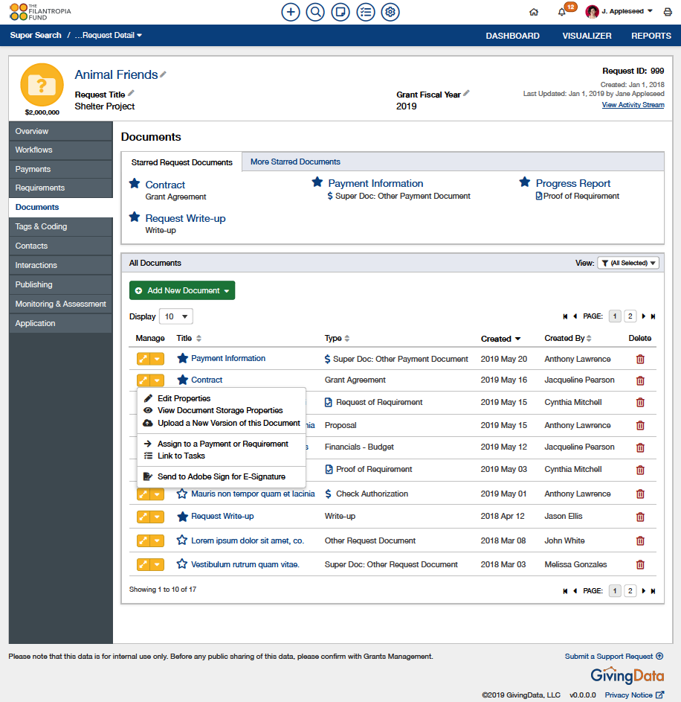681x702 pixels.
Task: Expand the View filter All Selected dropdown
Action: click(628, 263)
